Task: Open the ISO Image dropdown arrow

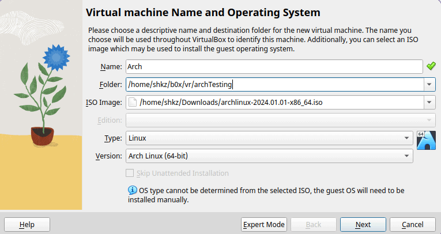Action: (429, 103)
